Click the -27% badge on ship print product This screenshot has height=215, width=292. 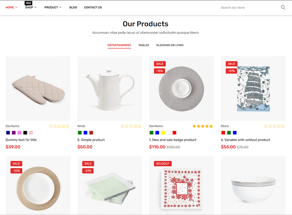(x=231, y=71)
